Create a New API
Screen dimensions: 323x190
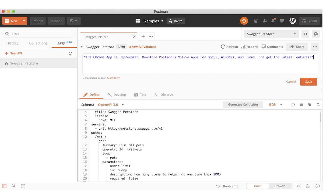[x=13, y=53]
